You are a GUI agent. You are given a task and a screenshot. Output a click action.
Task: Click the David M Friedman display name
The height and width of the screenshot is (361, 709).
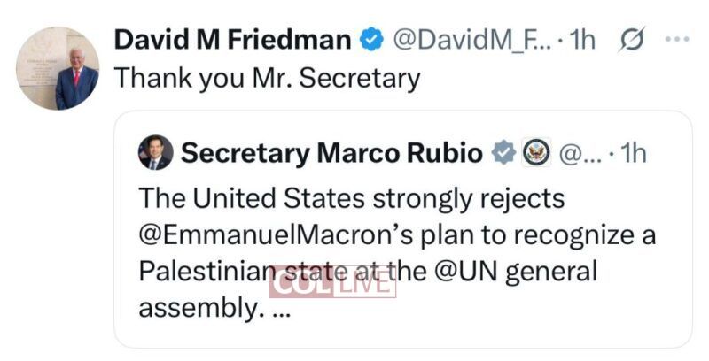(x=233, y=40)
